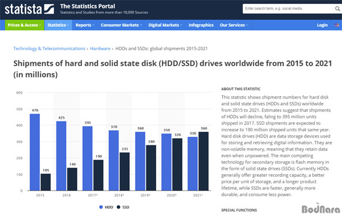
Task: Click the 2015 HDD bar labeled 470
Action: click(x=35, y=152)
